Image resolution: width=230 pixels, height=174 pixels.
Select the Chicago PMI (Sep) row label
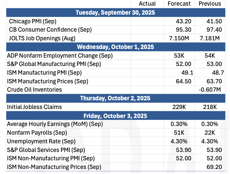click(x=30, y=21)
